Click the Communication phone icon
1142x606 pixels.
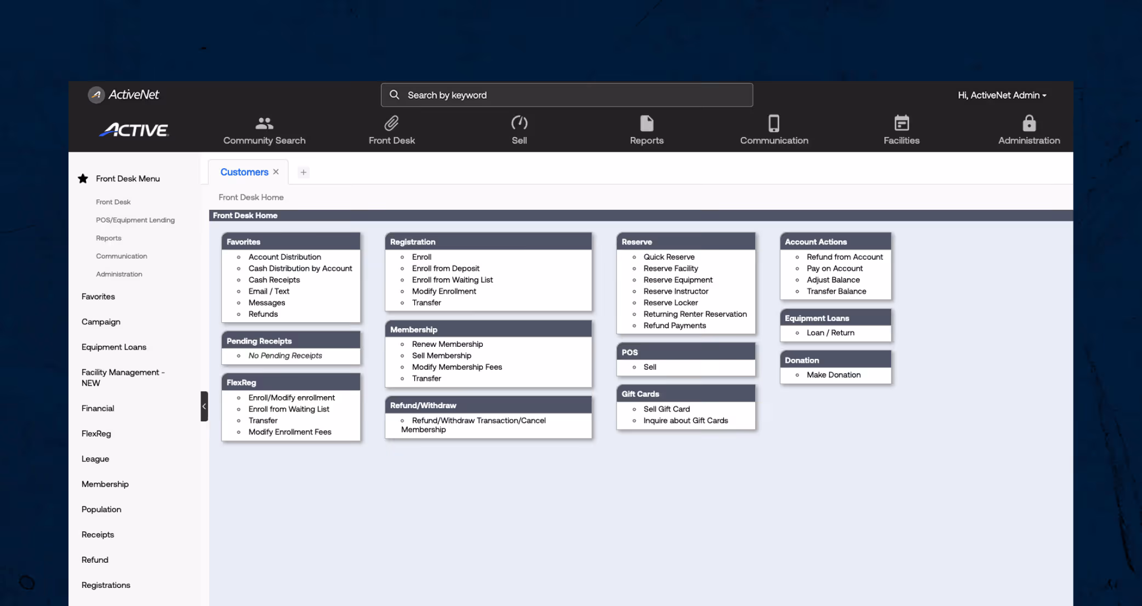(x=774, y=123)
